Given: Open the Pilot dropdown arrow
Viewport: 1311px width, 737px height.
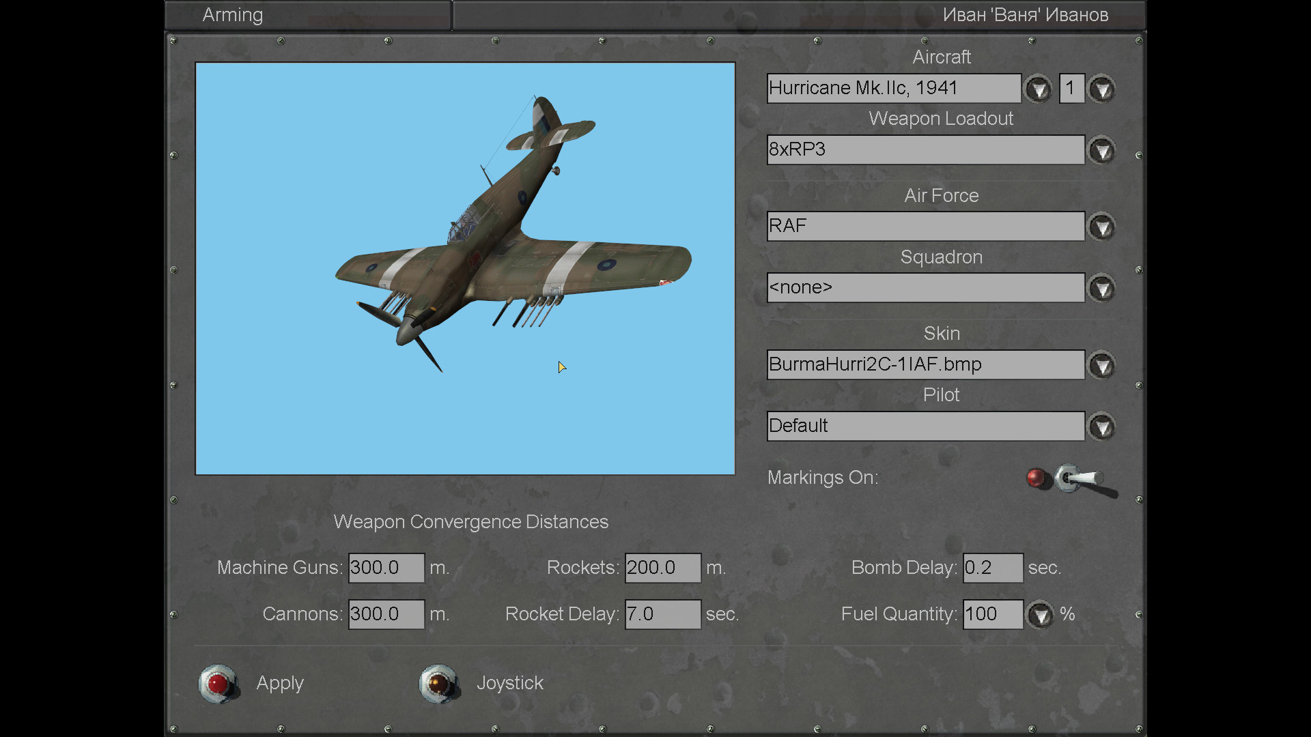Looking at the screenshot, I should [x=1101, y=427].
